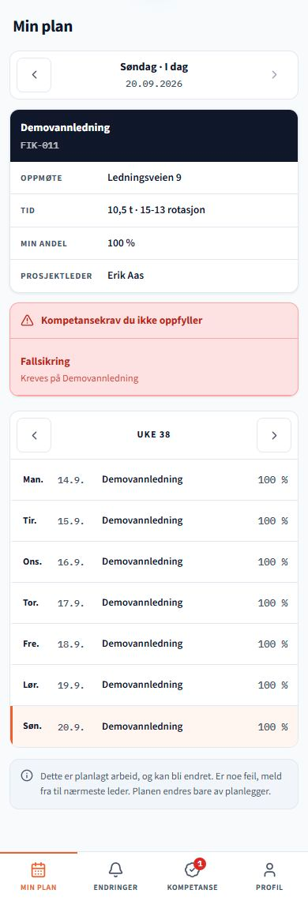Go to next day with right chevron

pos(274,75)
